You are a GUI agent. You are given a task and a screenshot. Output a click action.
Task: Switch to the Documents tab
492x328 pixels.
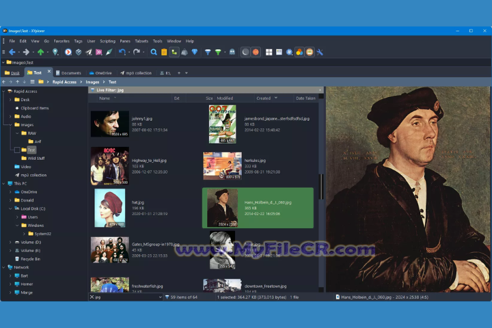pos(68,73)
